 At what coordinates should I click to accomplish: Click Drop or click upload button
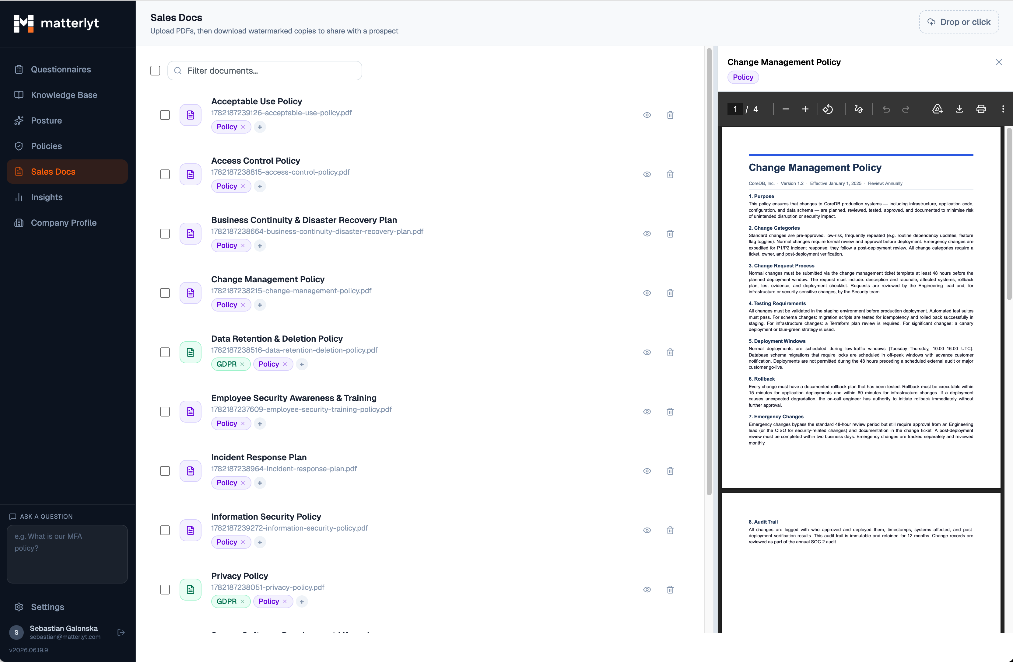click(x=959, y=22)
